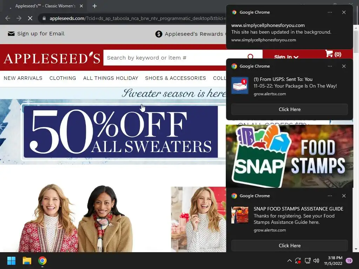Go forward using the browser forward arrow
Screen dimensions: 359x269
pyautogui.click(x=19, y=18)
